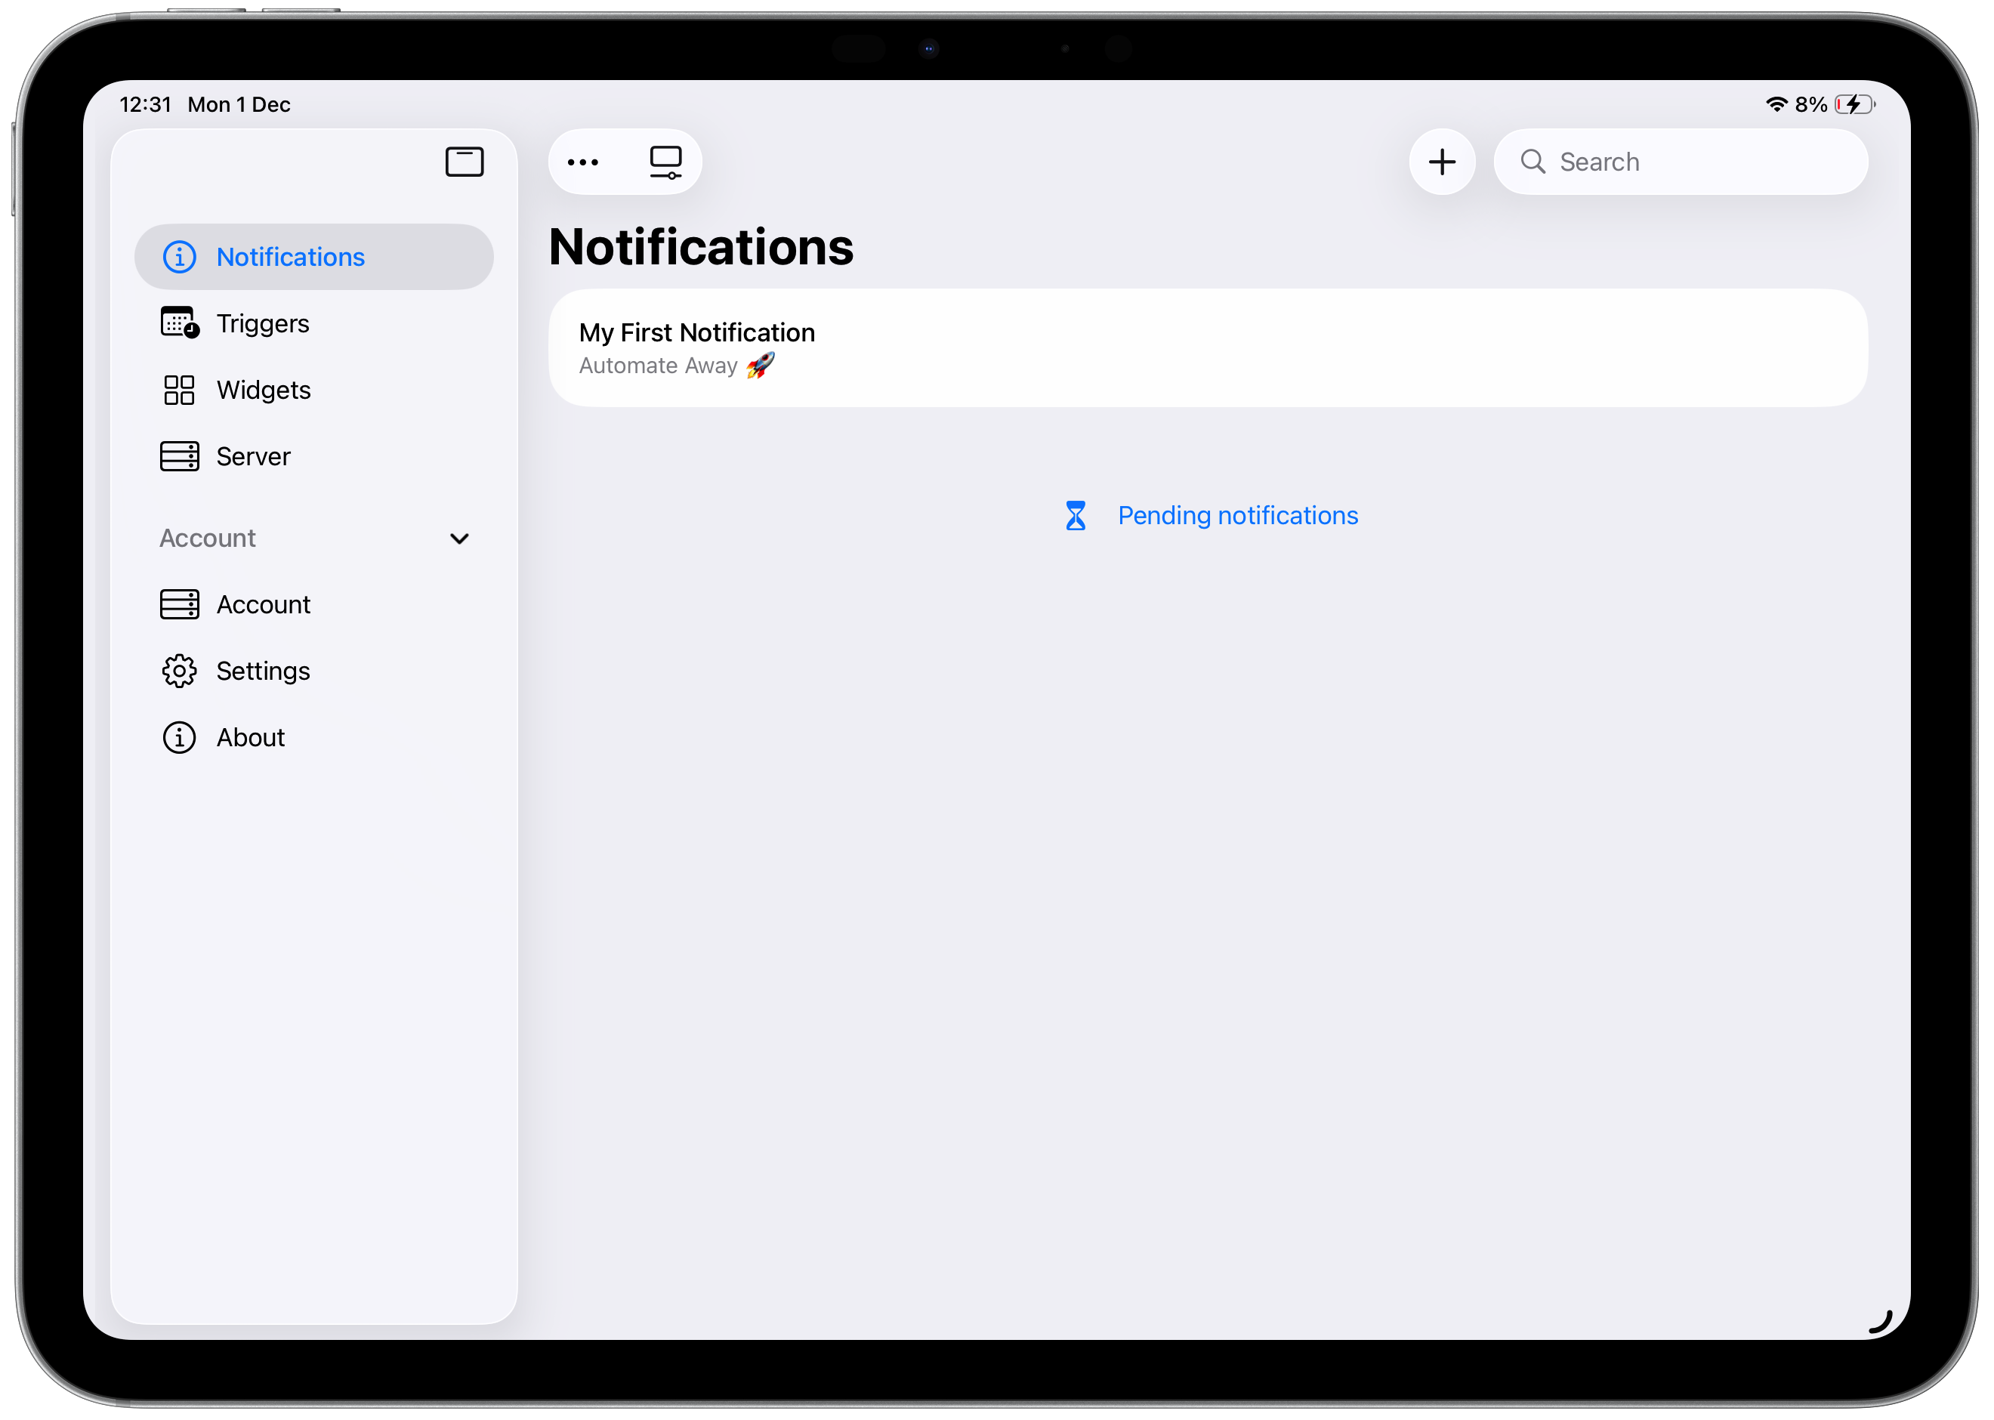Select the rocket emoji in notification subtitle
The image size is (1994, 1420).
[x=761, y=365]
